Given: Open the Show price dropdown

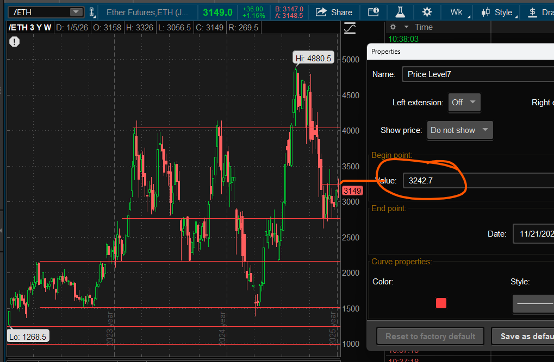Looking at the screenshot, I should point(459,130).
